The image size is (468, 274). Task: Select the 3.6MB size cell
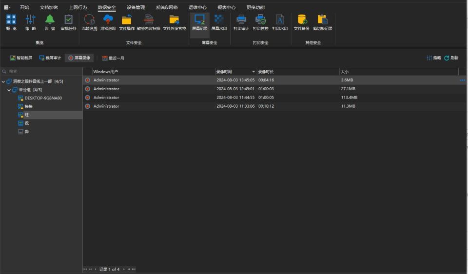(347, 80)
